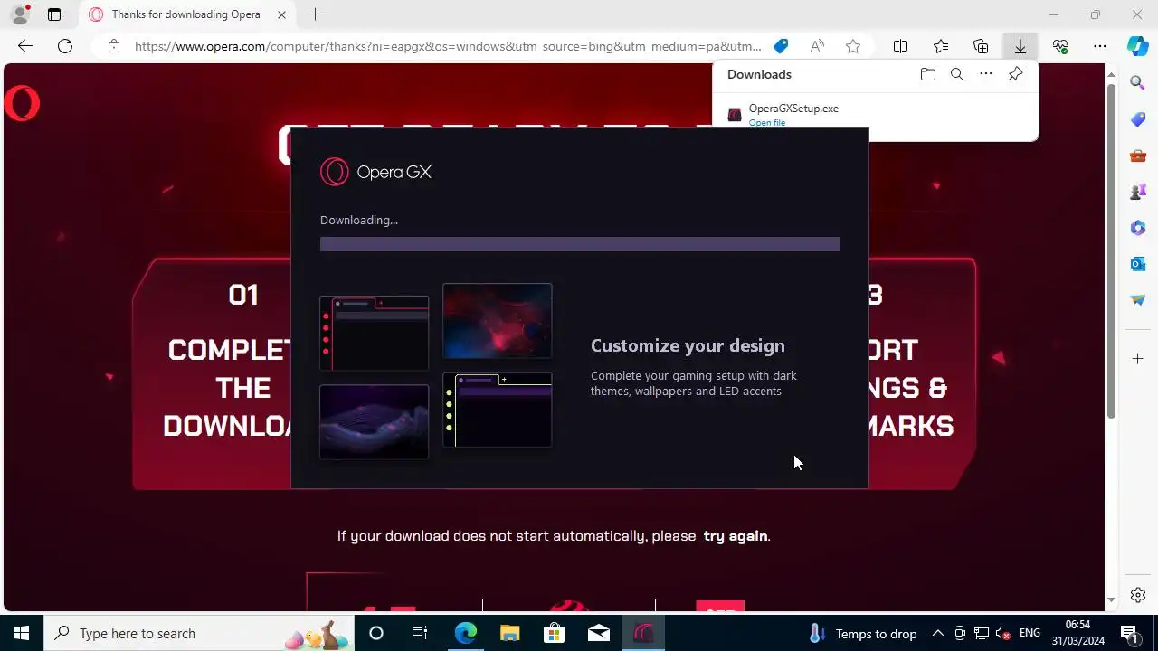The width and height of the screenshot is (1158, 651).
Task: Click Opera GX installer taskbar icon
Action: click(x=643, y=633)
